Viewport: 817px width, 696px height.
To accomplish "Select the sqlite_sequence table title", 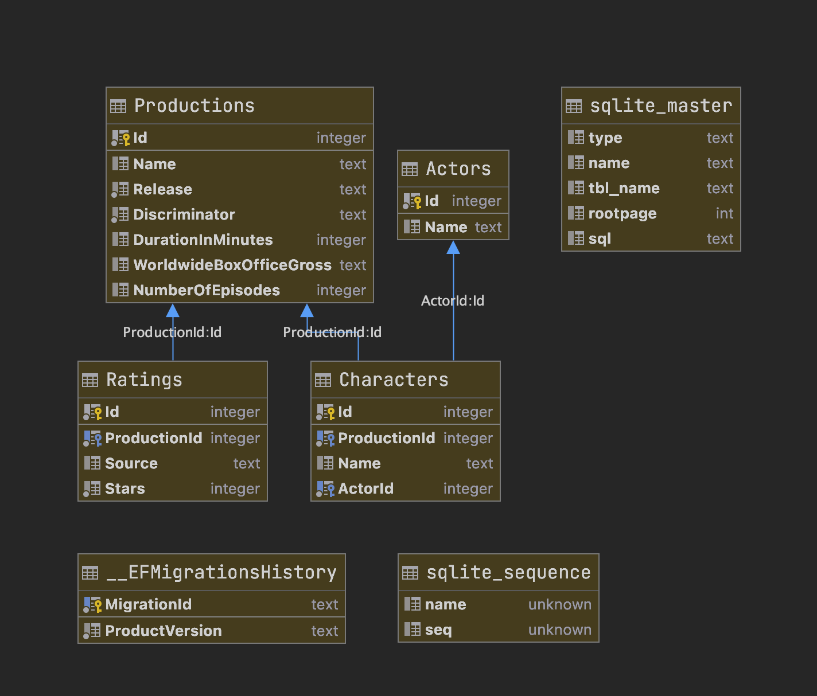I will coord(508,572).
